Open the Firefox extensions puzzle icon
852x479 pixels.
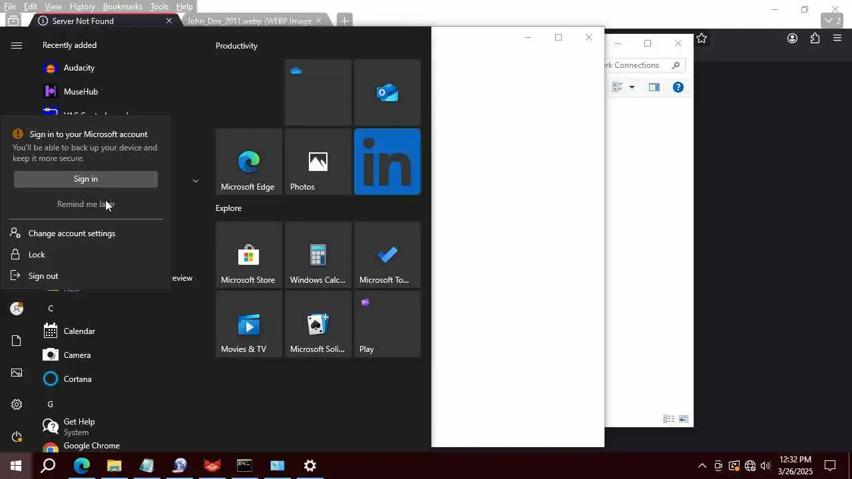[815, 39]
